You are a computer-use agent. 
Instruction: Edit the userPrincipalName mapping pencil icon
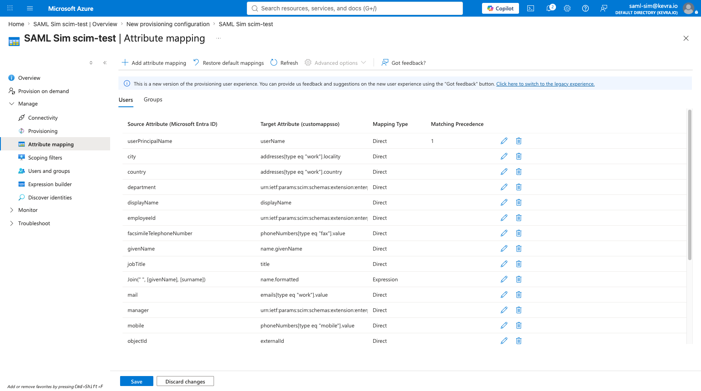click(504, 141)
